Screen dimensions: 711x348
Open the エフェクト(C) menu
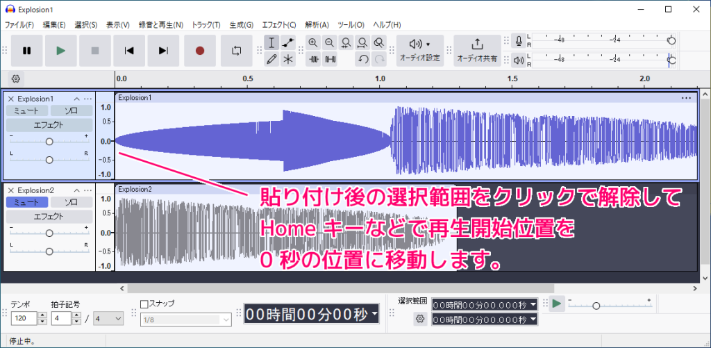(279, 25)
